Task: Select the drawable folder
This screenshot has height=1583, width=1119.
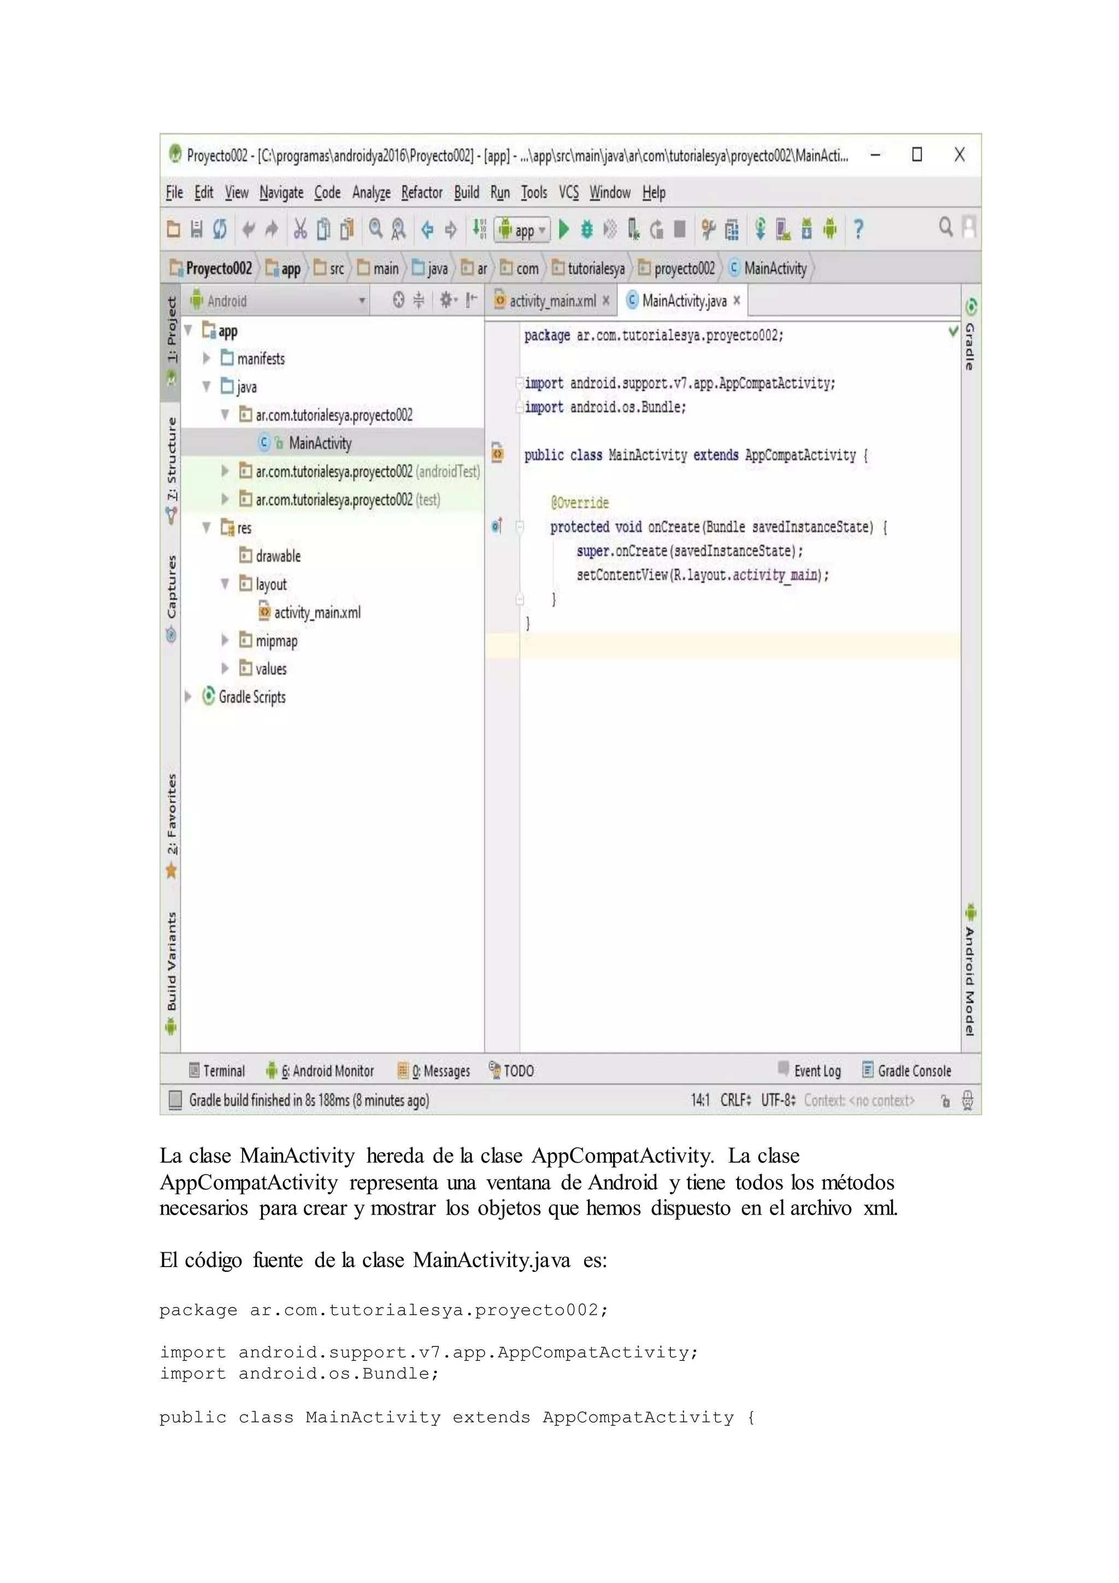Action: [270, 556]
